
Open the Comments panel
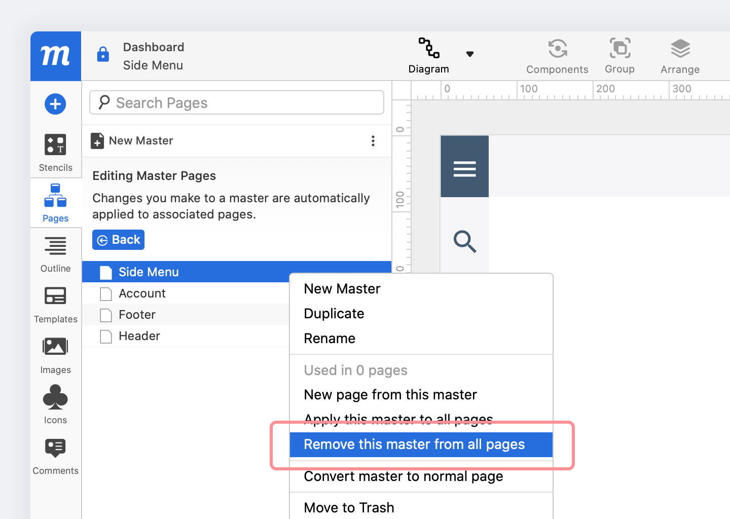click(x=55, y=456)
